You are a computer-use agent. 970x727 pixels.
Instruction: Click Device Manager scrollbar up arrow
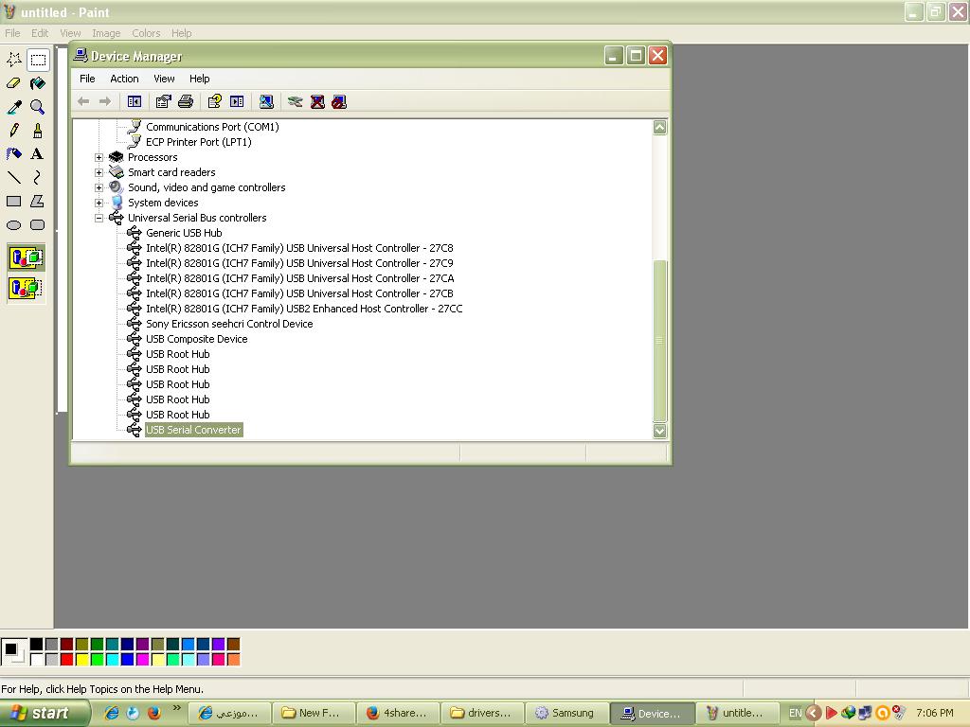pos(660,128)
